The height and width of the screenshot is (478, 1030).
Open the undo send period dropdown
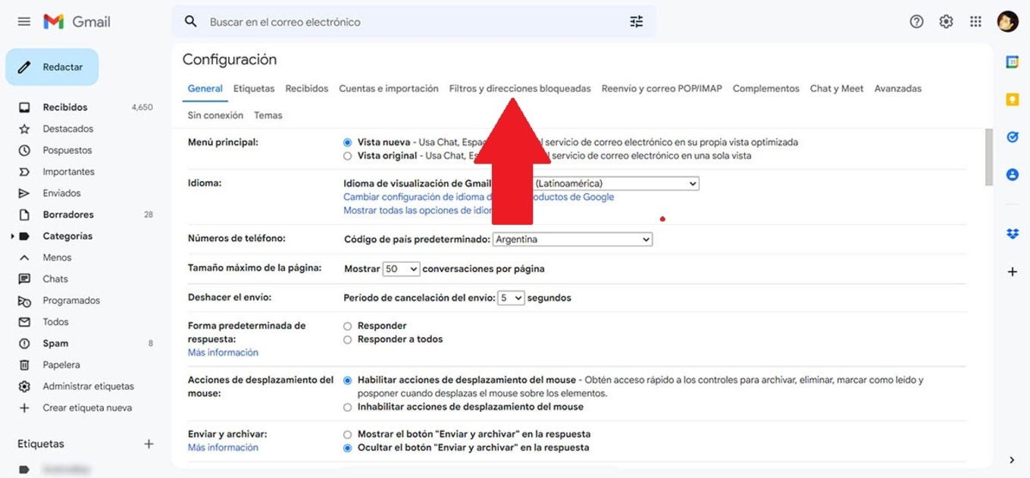coord(511,297)
